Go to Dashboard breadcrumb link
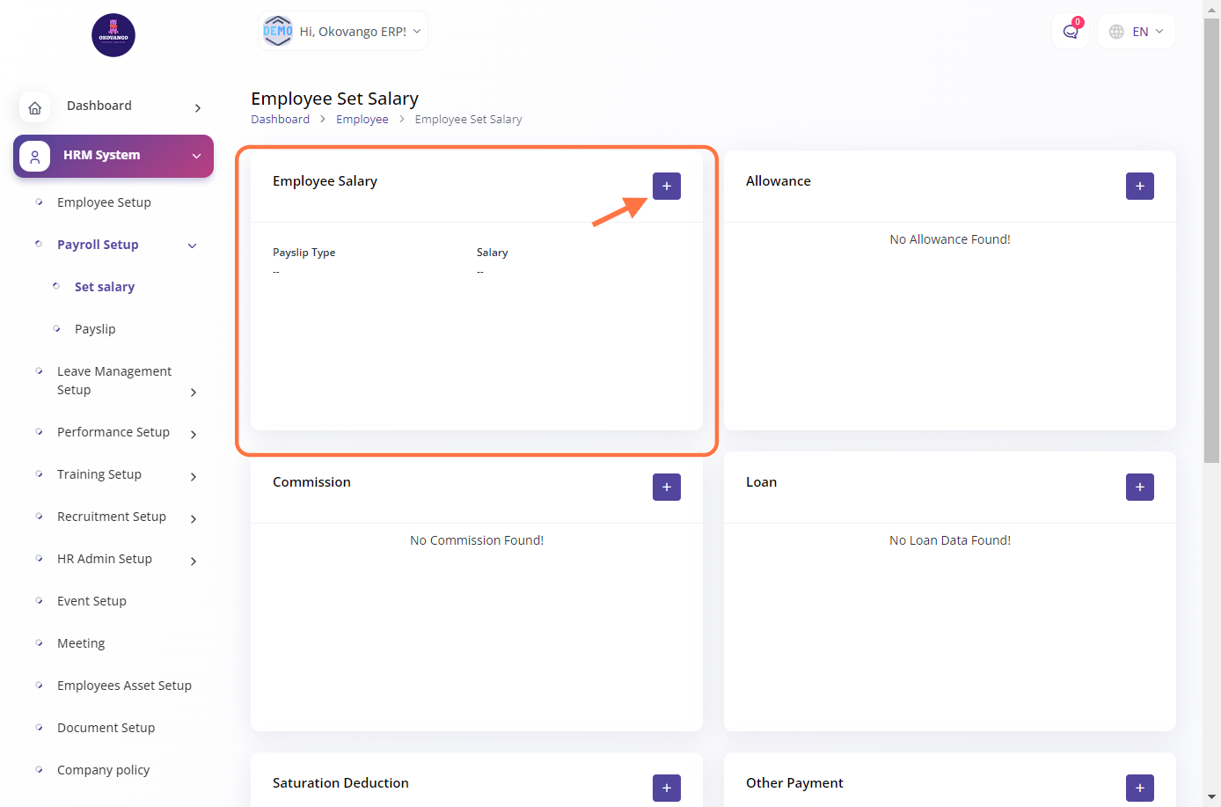This screenshot has width=1221, height=807. 280,120
